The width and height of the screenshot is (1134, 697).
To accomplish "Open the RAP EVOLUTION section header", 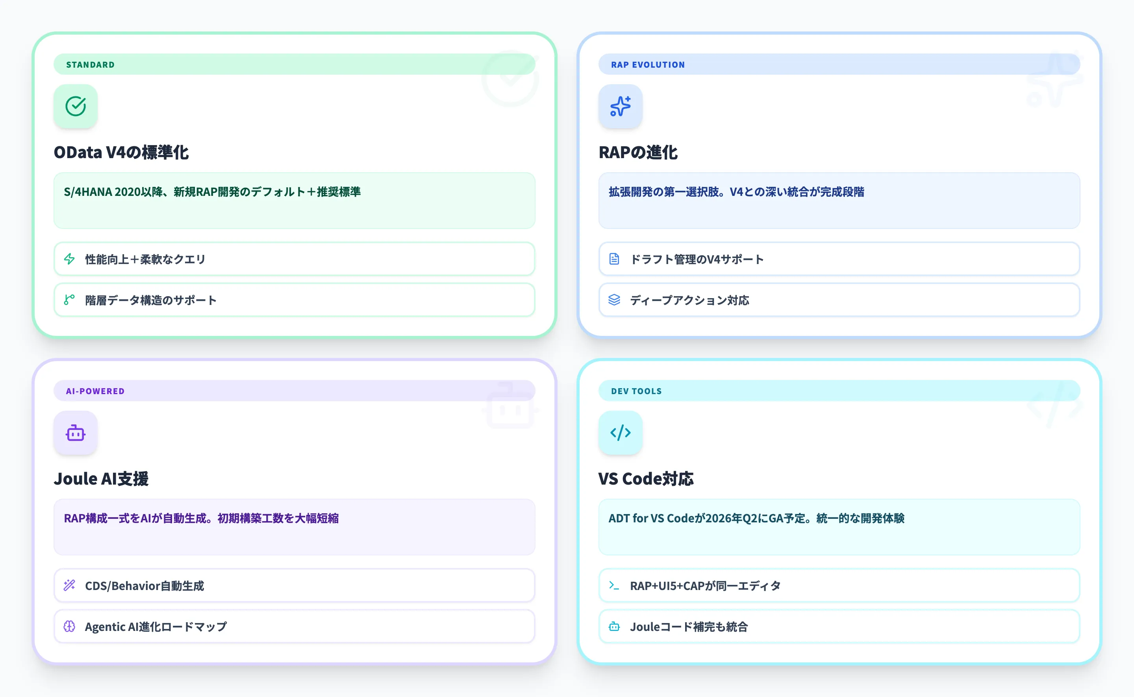I will click(648, 65).
